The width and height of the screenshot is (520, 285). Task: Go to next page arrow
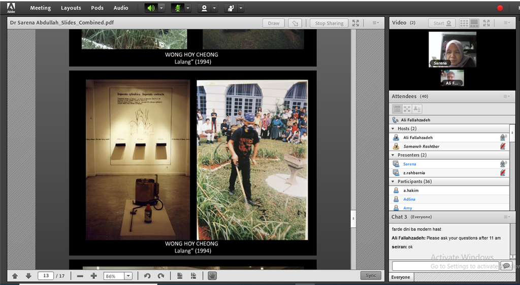pos(28,276)
